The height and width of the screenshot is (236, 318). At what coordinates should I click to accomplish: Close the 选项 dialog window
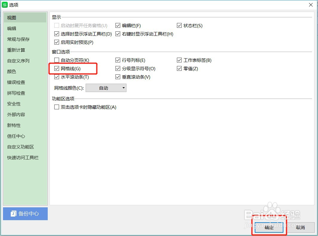coord(311,5)
